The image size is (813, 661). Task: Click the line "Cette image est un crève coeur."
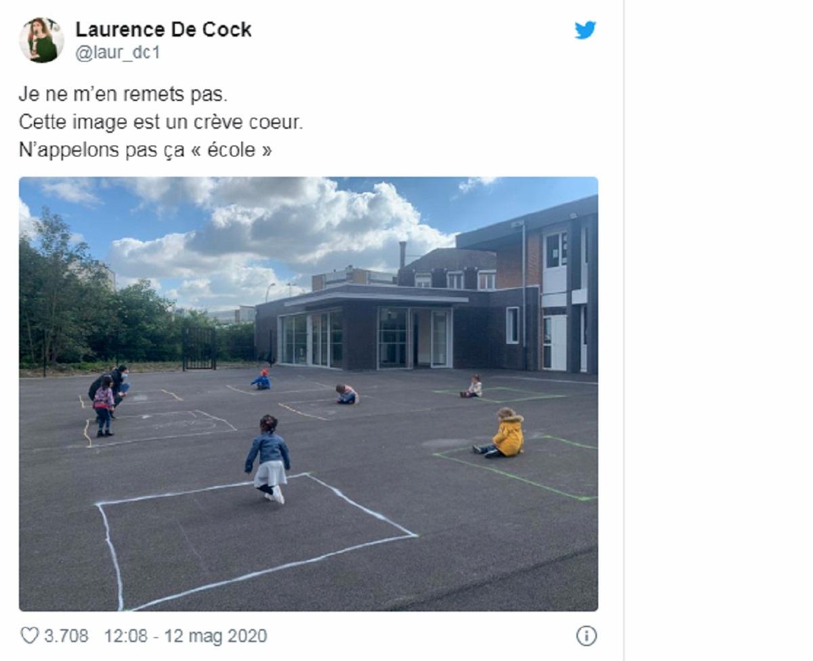(x=161, y=122)
